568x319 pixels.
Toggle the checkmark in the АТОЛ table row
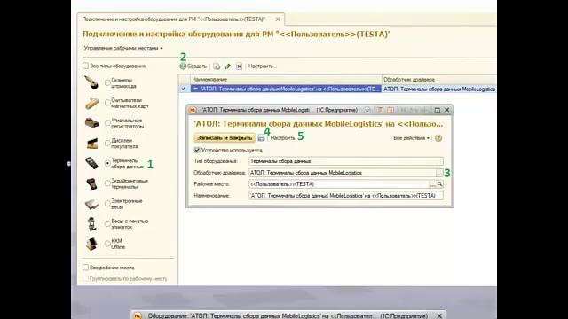pyautogui.click(x=184, y=89)
